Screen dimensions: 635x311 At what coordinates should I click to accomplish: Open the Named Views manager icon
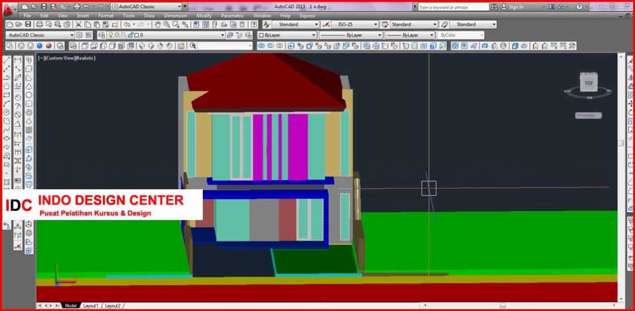73,46
